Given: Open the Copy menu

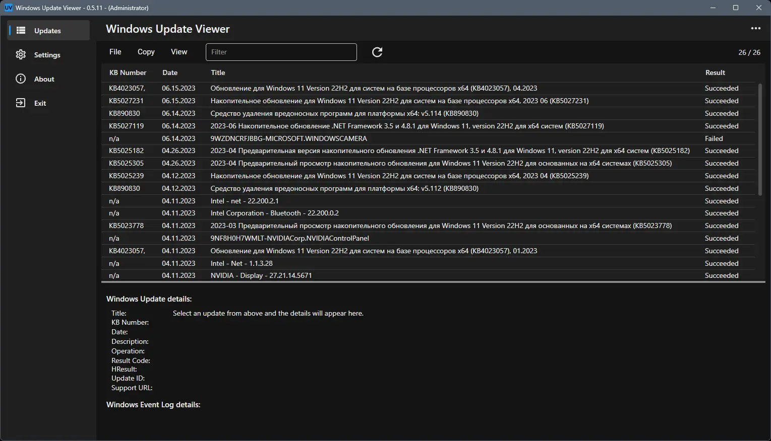Looking at the screenshot, I should [146, 52].
